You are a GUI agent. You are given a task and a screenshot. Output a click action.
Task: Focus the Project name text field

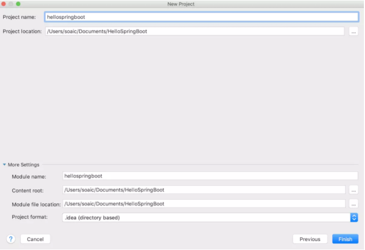coord(201,17)
